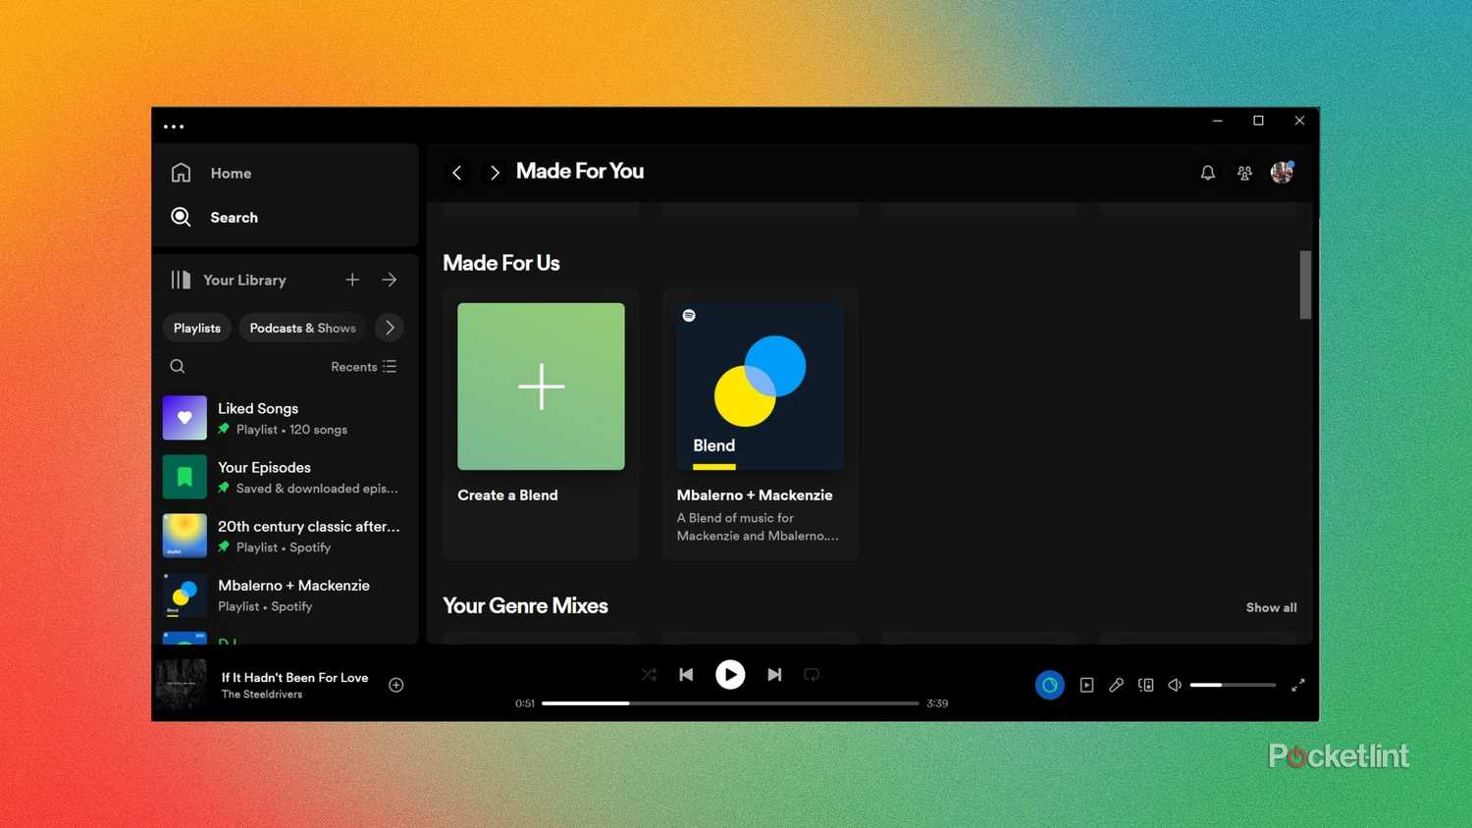Toggle the Now Playing view
Screen dimensions: 1472x828
click(1086, 685)
